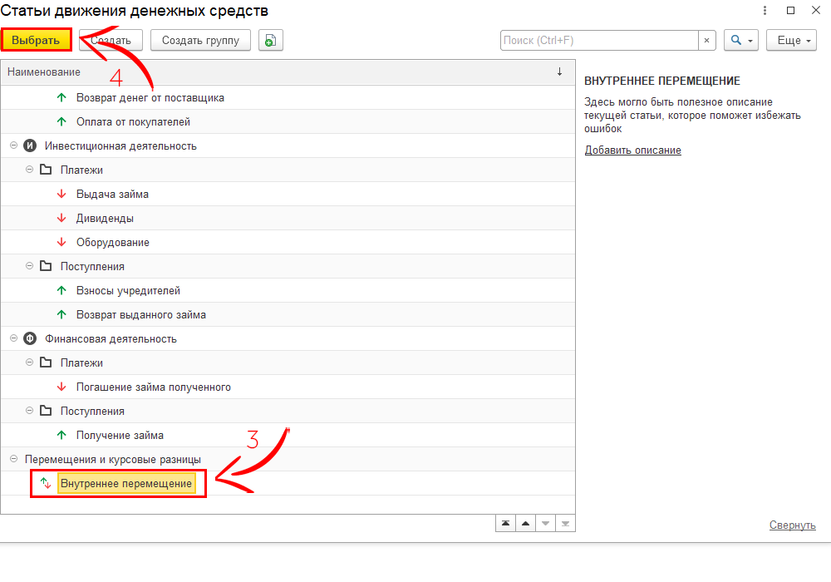Open the magnifier search dropdown
This screenshot has width=831, height=582.
click(741, 41)
